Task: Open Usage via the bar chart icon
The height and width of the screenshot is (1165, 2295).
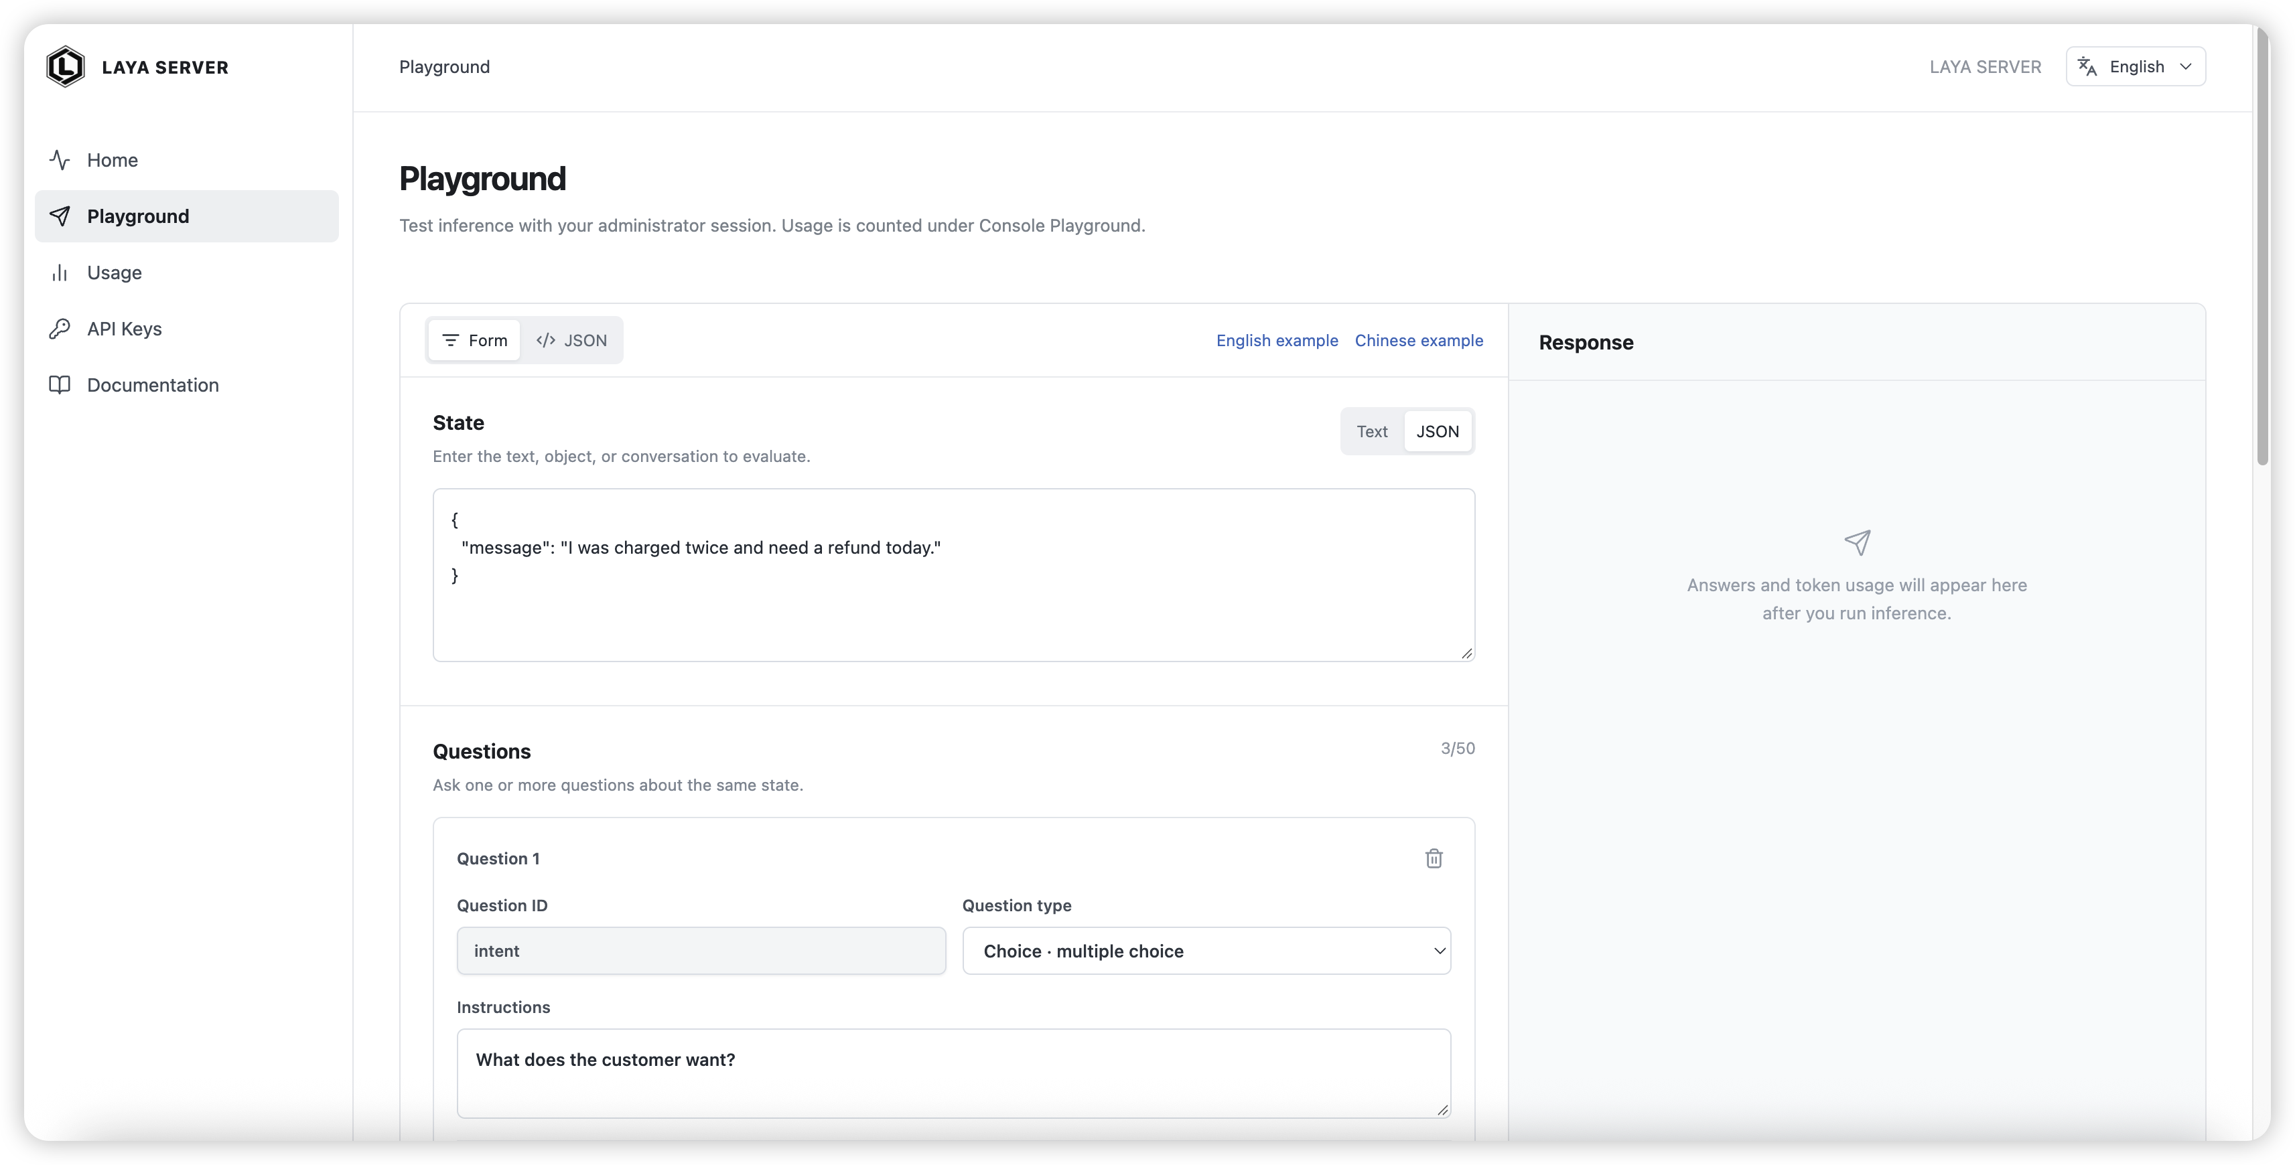Action: click(60, 273)
